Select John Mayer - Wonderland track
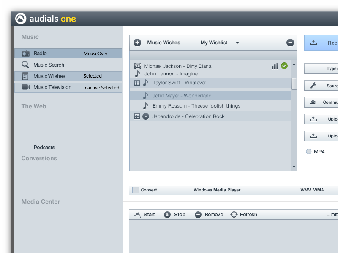338x253 pixels. pos(182,96)
